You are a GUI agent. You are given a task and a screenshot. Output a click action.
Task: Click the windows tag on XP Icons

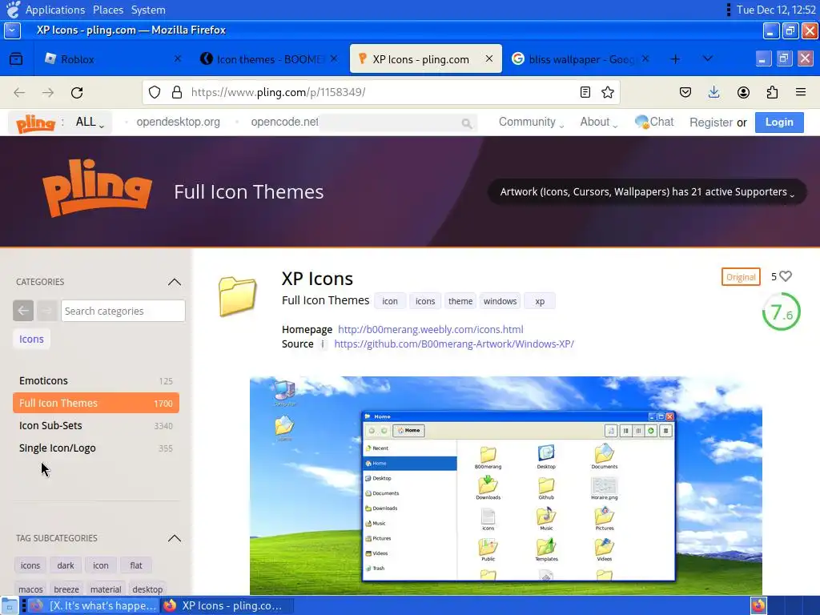tap(500, 301)
